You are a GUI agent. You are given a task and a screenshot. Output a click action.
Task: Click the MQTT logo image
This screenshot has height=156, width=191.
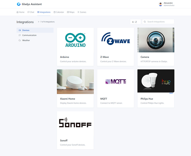116,82
